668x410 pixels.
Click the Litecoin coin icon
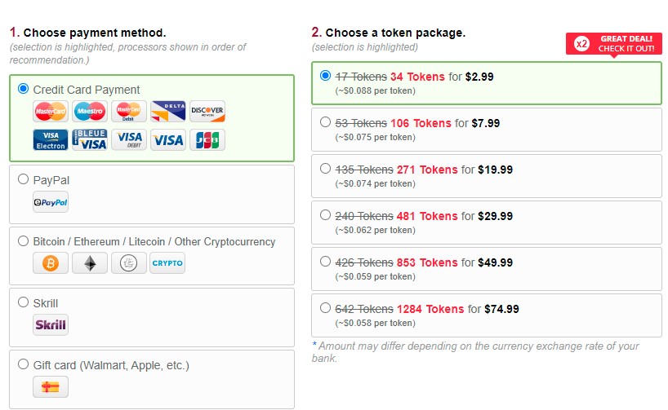click(x=129, y=262)
